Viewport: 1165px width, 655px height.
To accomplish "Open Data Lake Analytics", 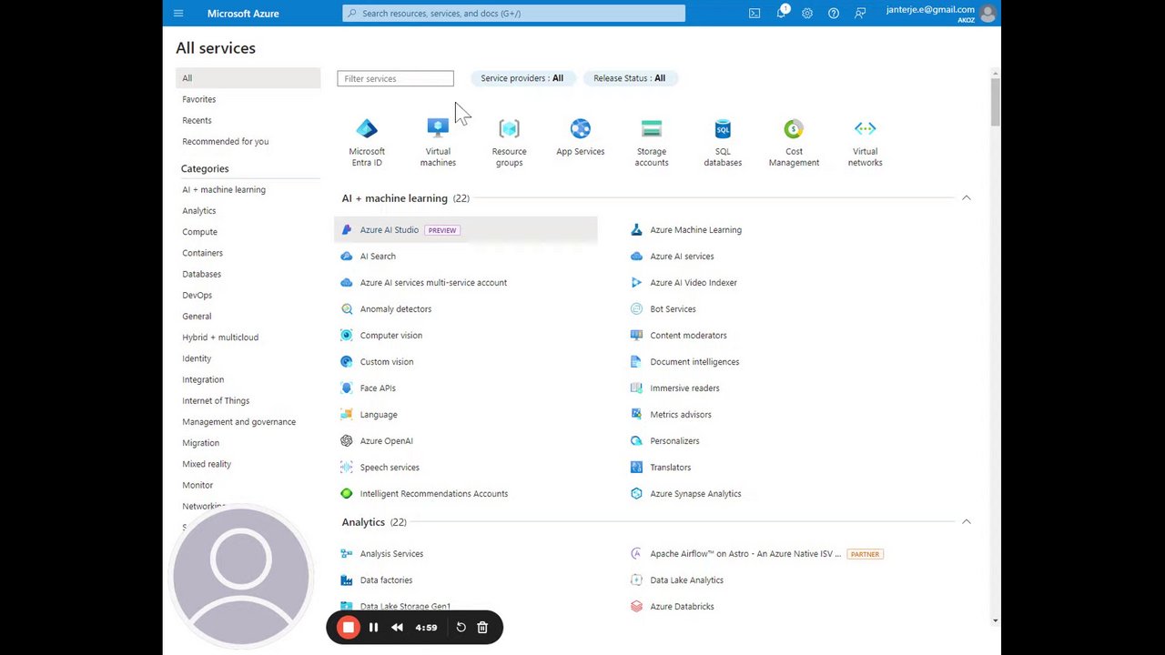I will (x=686, y=580).
